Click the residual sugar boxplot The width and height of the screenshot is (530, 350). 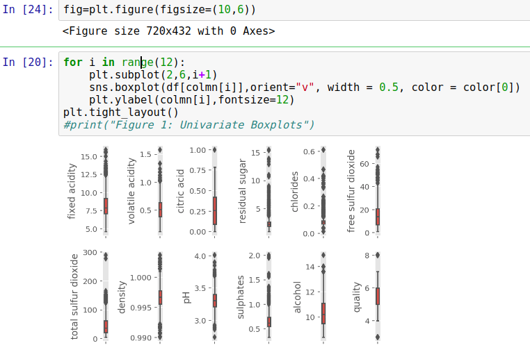[269, 191]
